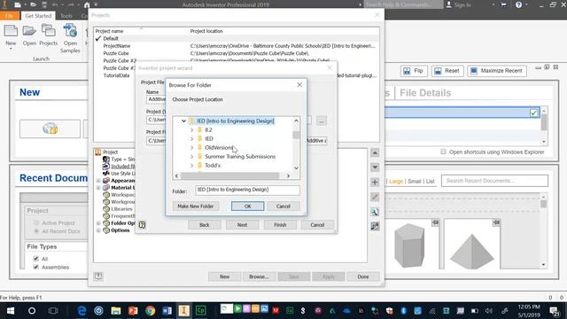The width and height of the screenshot is (567, 319).
Task: Expand the OldVersions folder
Action: (x=192, y=148)
